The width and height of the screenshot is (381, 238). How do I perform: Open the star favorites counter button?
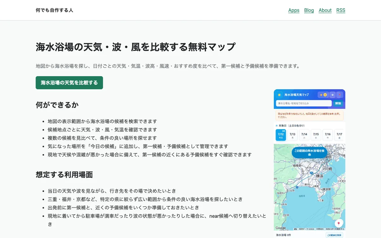pos(323,95)
